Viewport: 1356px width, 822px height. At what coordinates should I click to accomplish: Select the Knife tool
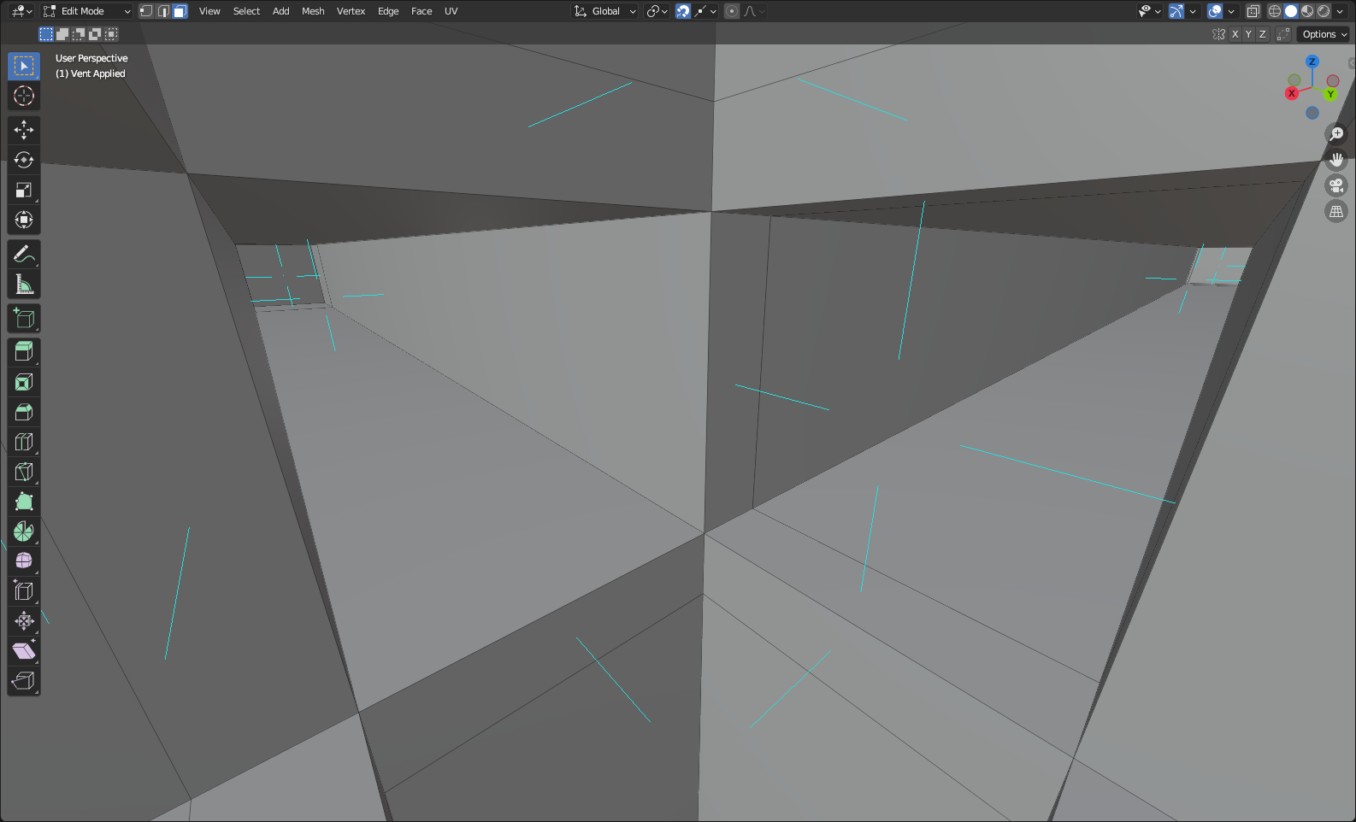coord(24,472)
